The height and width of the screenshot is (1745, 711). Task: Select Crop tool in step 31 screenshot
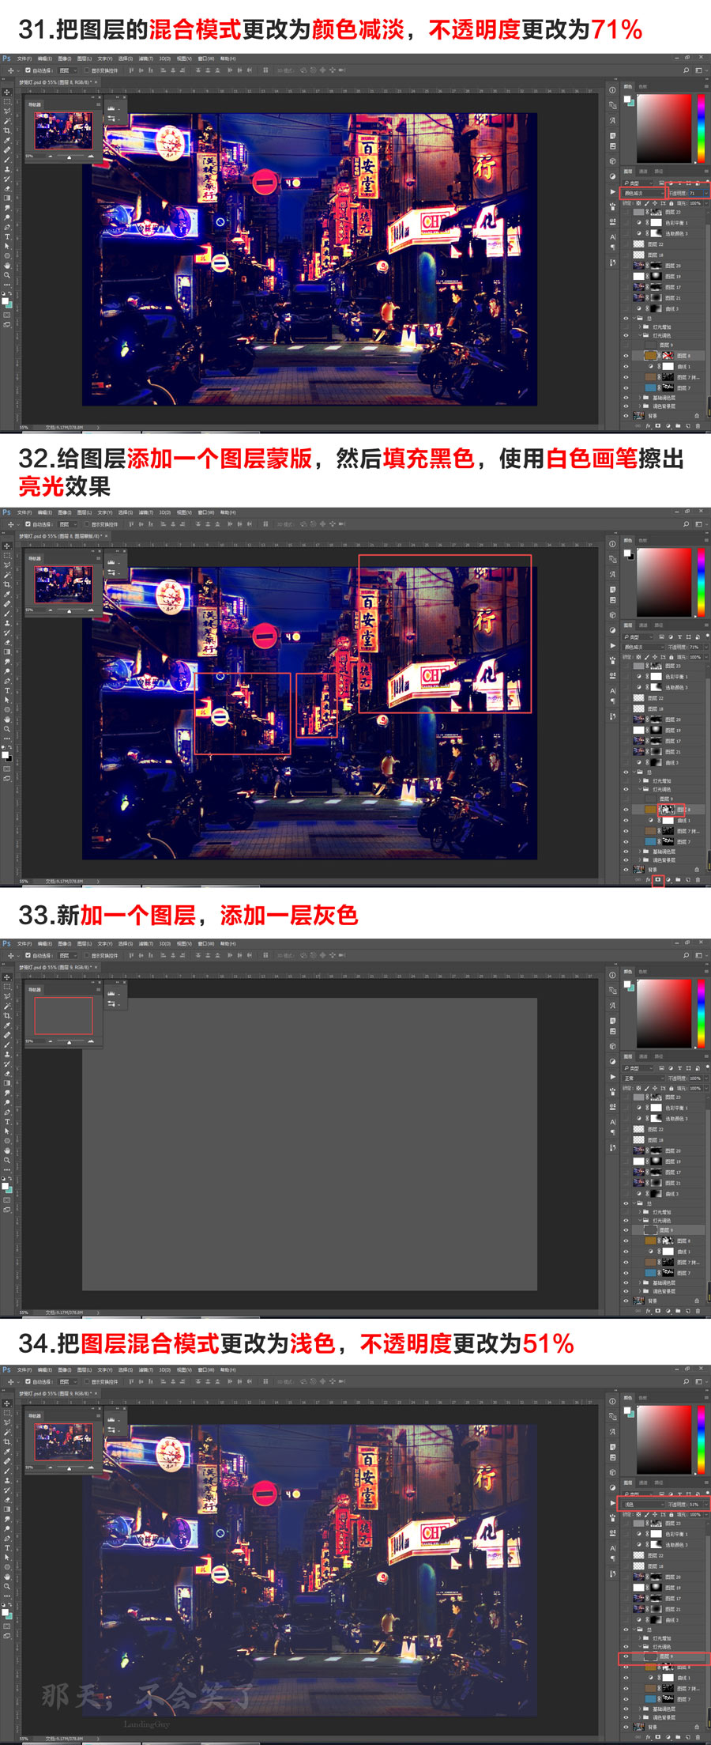pos(7,130)
